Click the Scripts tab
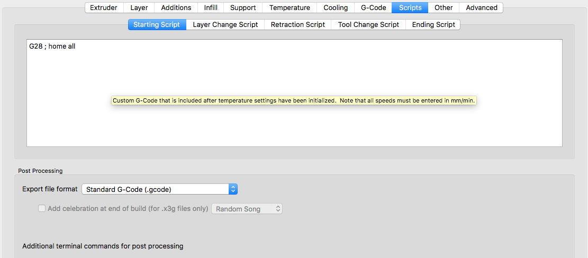The image size is (588, 258). tap(410, 7)
